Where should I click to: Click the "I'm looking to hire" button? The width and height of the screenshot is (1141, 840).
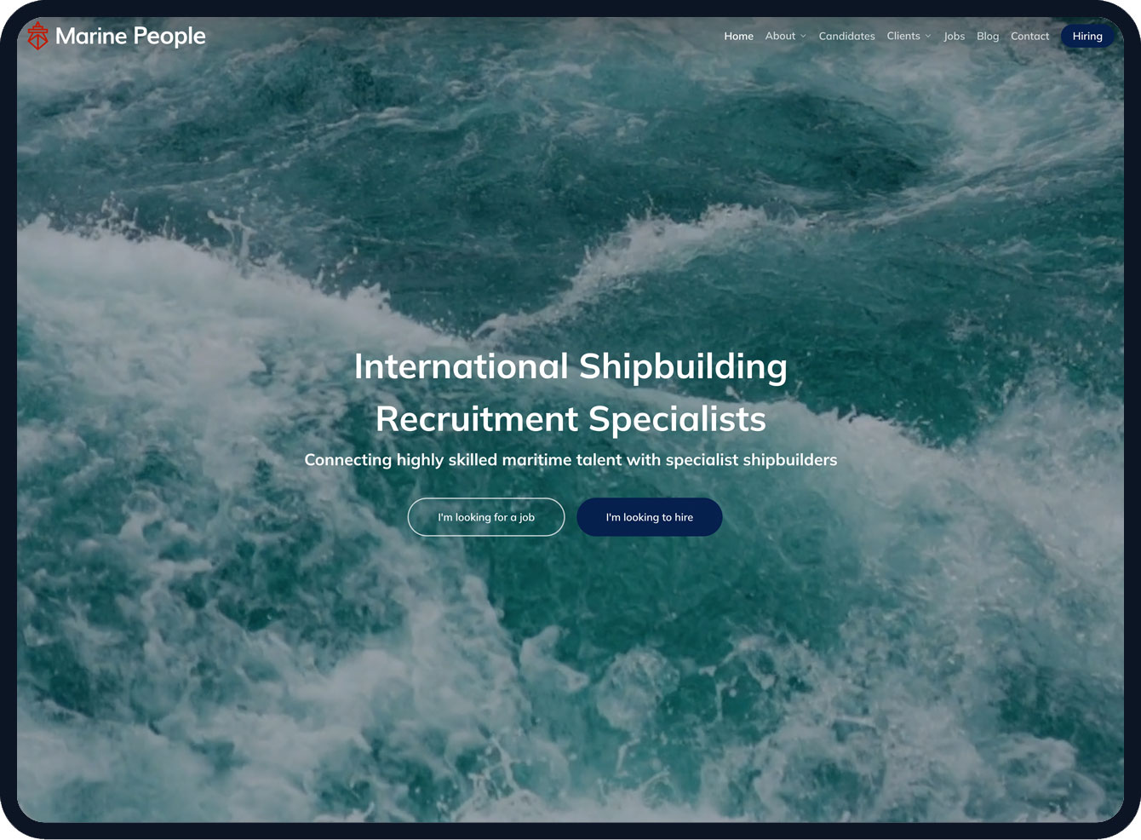point(649,517)
